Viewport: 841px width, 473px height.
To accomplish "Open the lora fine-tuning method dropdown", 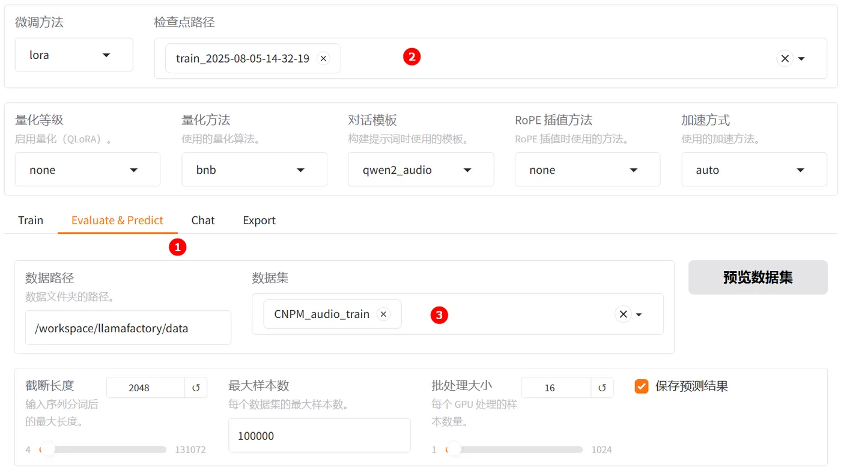I will (74, 55).
